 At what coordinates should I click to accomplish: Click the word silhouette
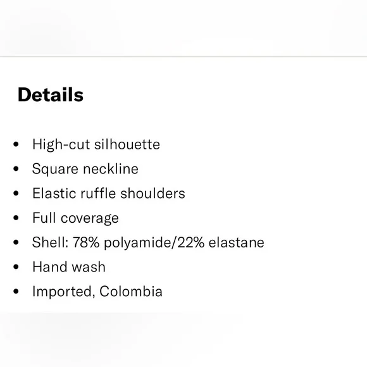tap(127, 144)
